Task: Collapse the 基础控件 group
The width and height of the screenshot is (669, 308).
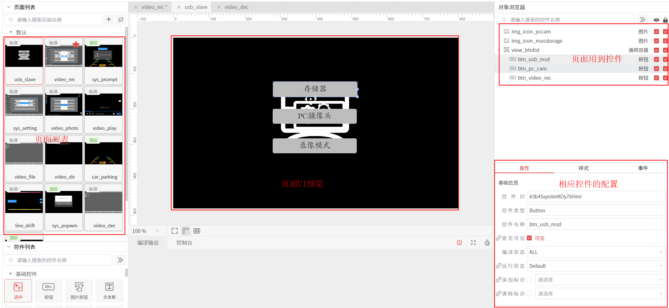Action: pos(11,274)
